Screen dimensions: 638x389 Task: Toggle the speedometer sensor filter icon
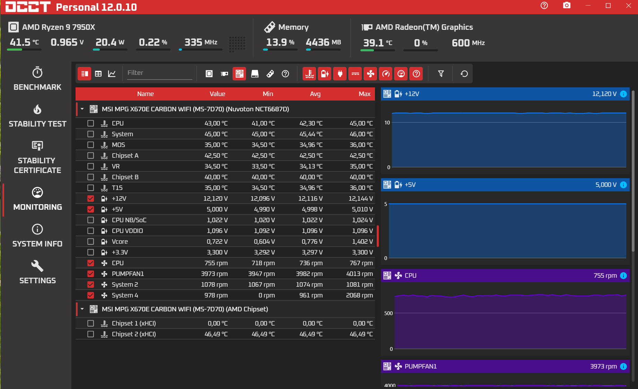point(386,74)
